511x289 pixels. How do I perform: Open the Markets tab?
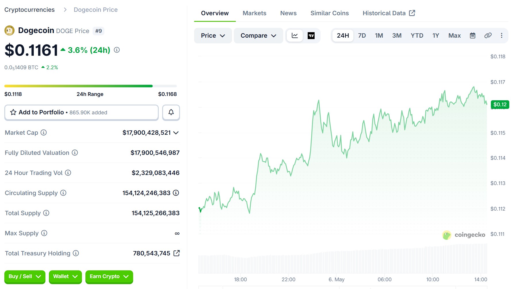254,13
